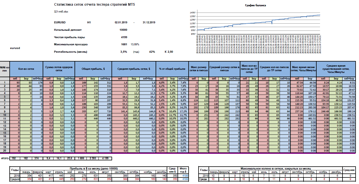
Task: Select the max lifetime cell 263:30
Action: [310, 107]
